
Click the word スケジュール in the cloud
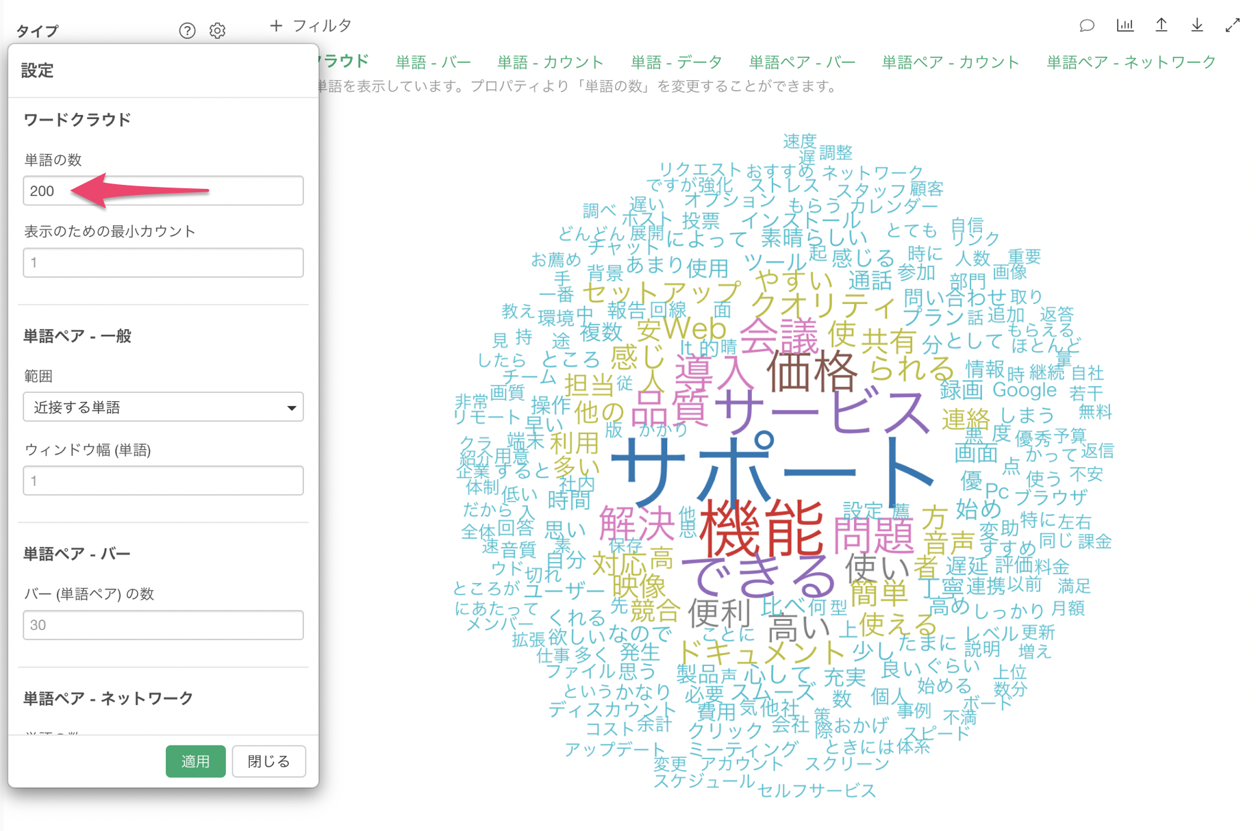(x=704, y=780)
